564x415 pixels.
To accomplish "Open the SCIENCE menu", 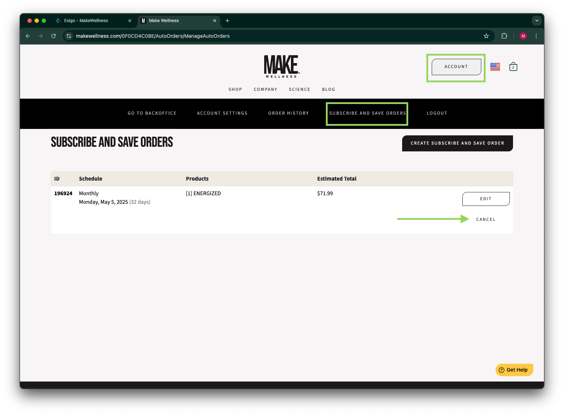I will pos(299,89).
